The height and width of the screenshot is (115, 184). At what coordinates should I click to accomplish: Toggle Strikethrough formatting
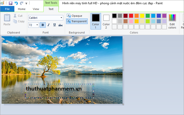pyautogui.click(x=60, y=25)
